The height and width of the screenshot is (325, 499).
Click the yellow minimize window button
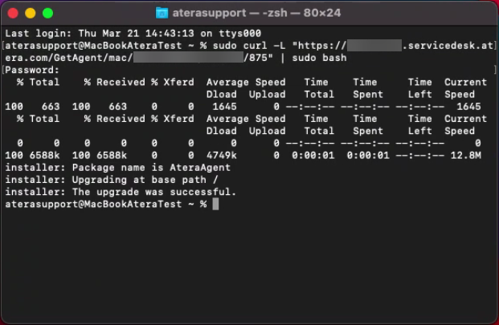coord(31,14)
